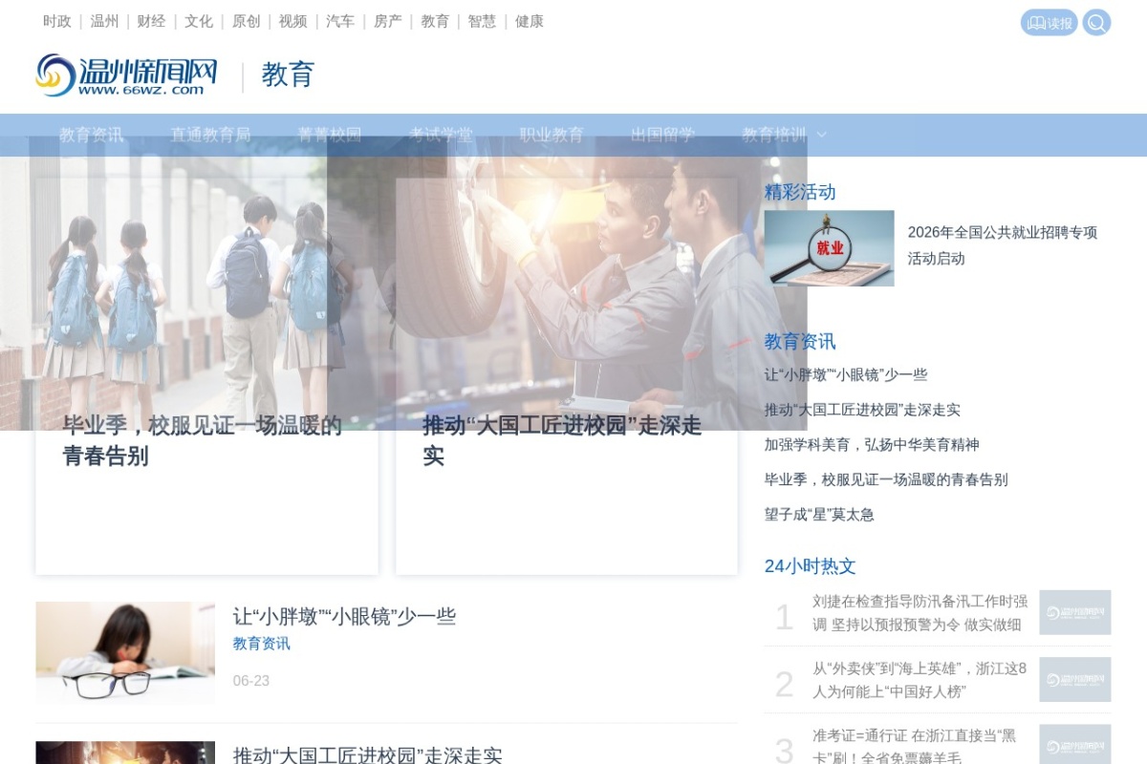This screenshot has width=1147, height=764.
Task: Open sidebar link 望子成“星”莫太急
Action: pyautogui.click(x=819, y=515)
